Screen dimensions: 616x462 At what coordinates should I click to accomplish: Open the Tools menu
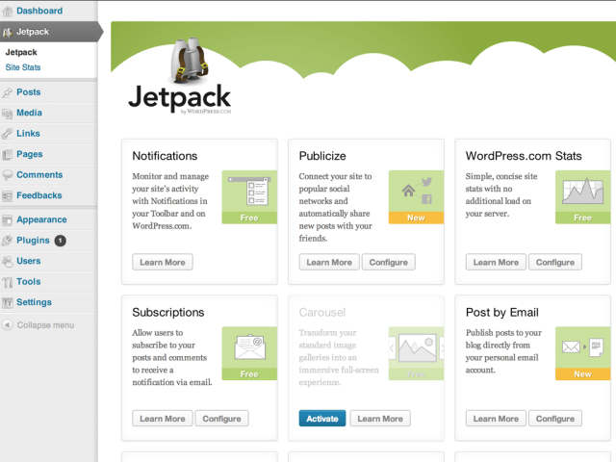28,282
